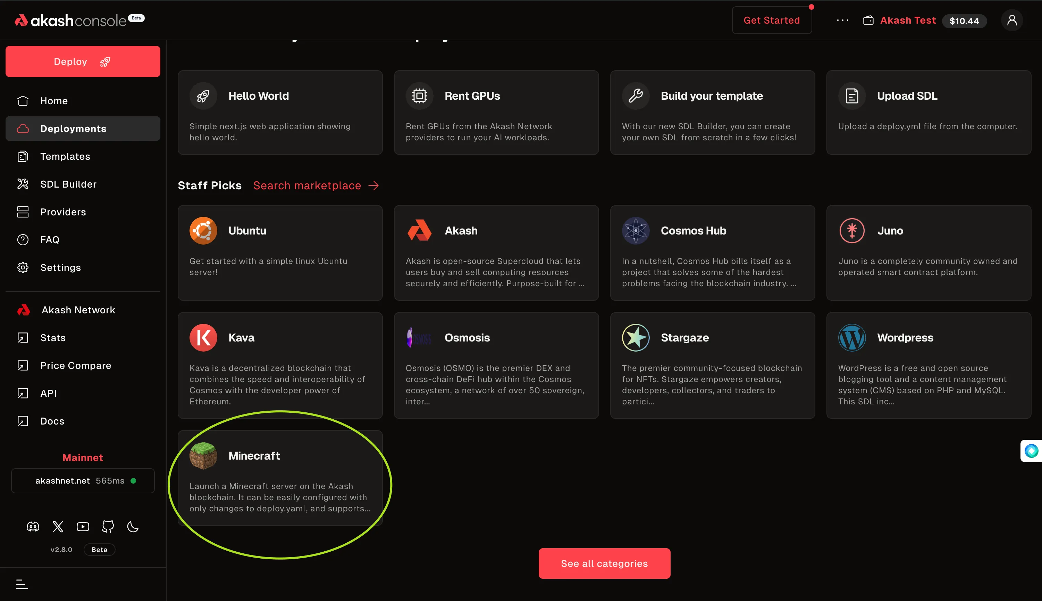Image resolution: width=1042 pixels, height=601 pixels.
Task: Click the GitHub icon
Action: pyautogui.click(x=108, y=527)
